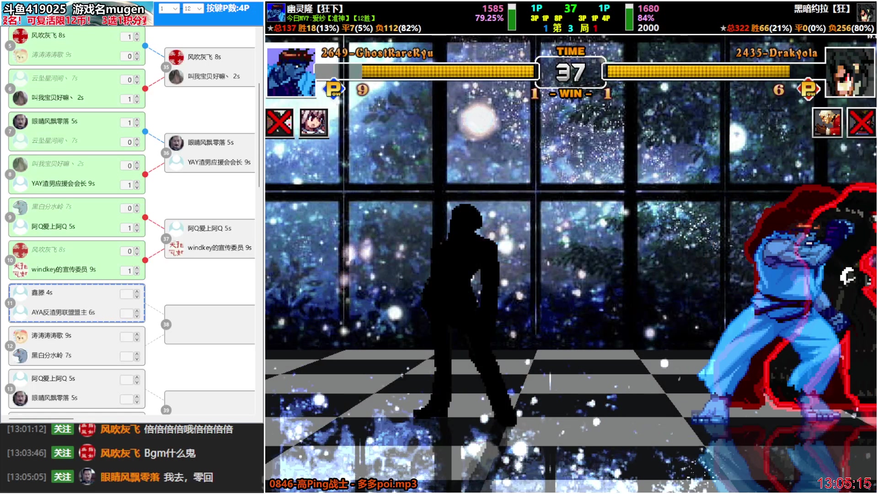The image size is (878, 494).
Task: Click Drakyola character portrait
Action: point(850,72)
